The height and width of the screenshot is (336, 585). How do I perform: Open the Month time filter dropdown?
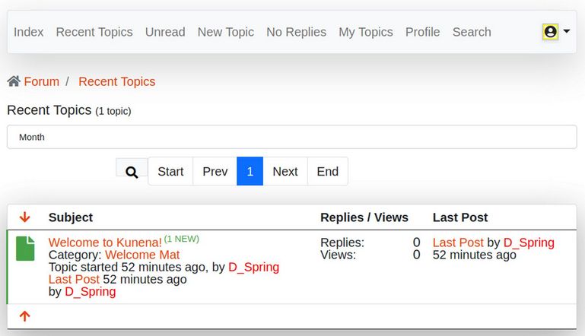291,138
